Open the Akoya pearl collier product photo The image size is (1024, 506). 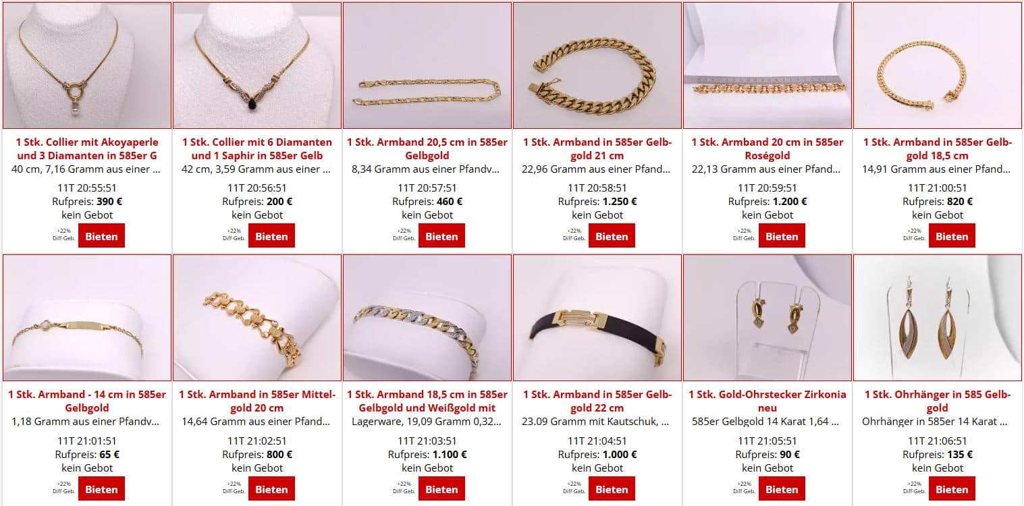tap(87, 65)
